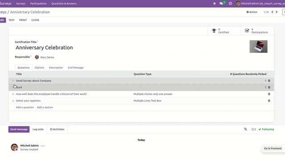Click the Send message button
285x160 pixels.
coord(19,129)
